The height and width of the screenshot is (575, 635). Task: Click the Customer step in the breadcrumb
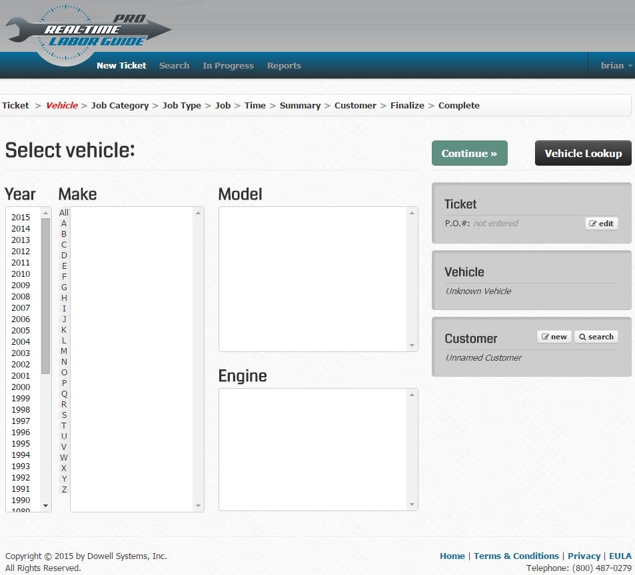coord(355,105)
